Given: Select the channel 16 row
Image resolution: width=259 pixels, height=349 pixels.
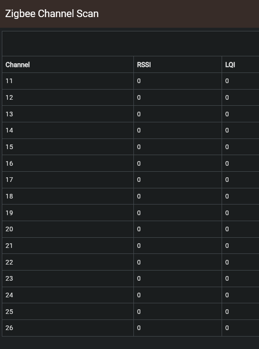Looking at the screenshot, I should coord(131,163).
